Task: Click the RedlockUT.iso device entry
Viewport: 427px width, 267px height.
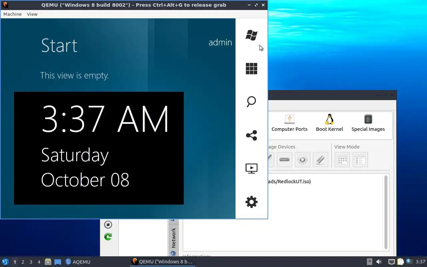Action: point(289,182)
